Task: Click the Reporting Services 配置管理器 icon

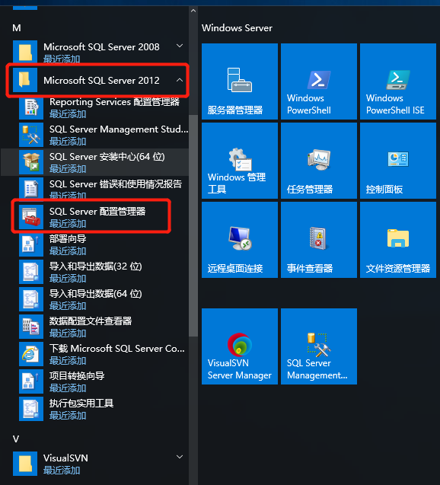Action: point(31,107)
